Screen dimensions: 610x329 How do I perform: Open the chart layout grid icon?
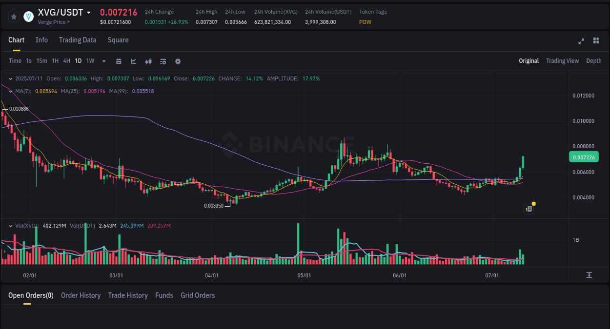(x=596, y=41)
